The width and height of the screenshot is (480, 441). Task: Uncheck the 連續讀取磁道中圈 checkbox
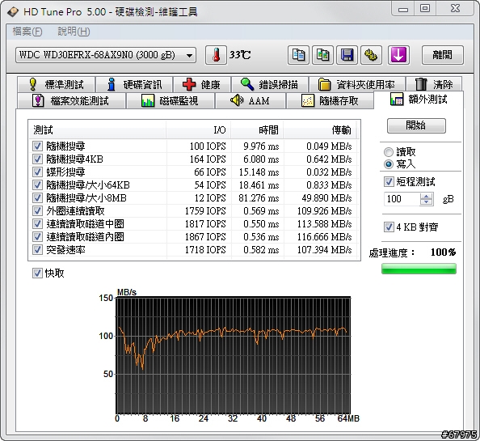(x=37, y=223)
